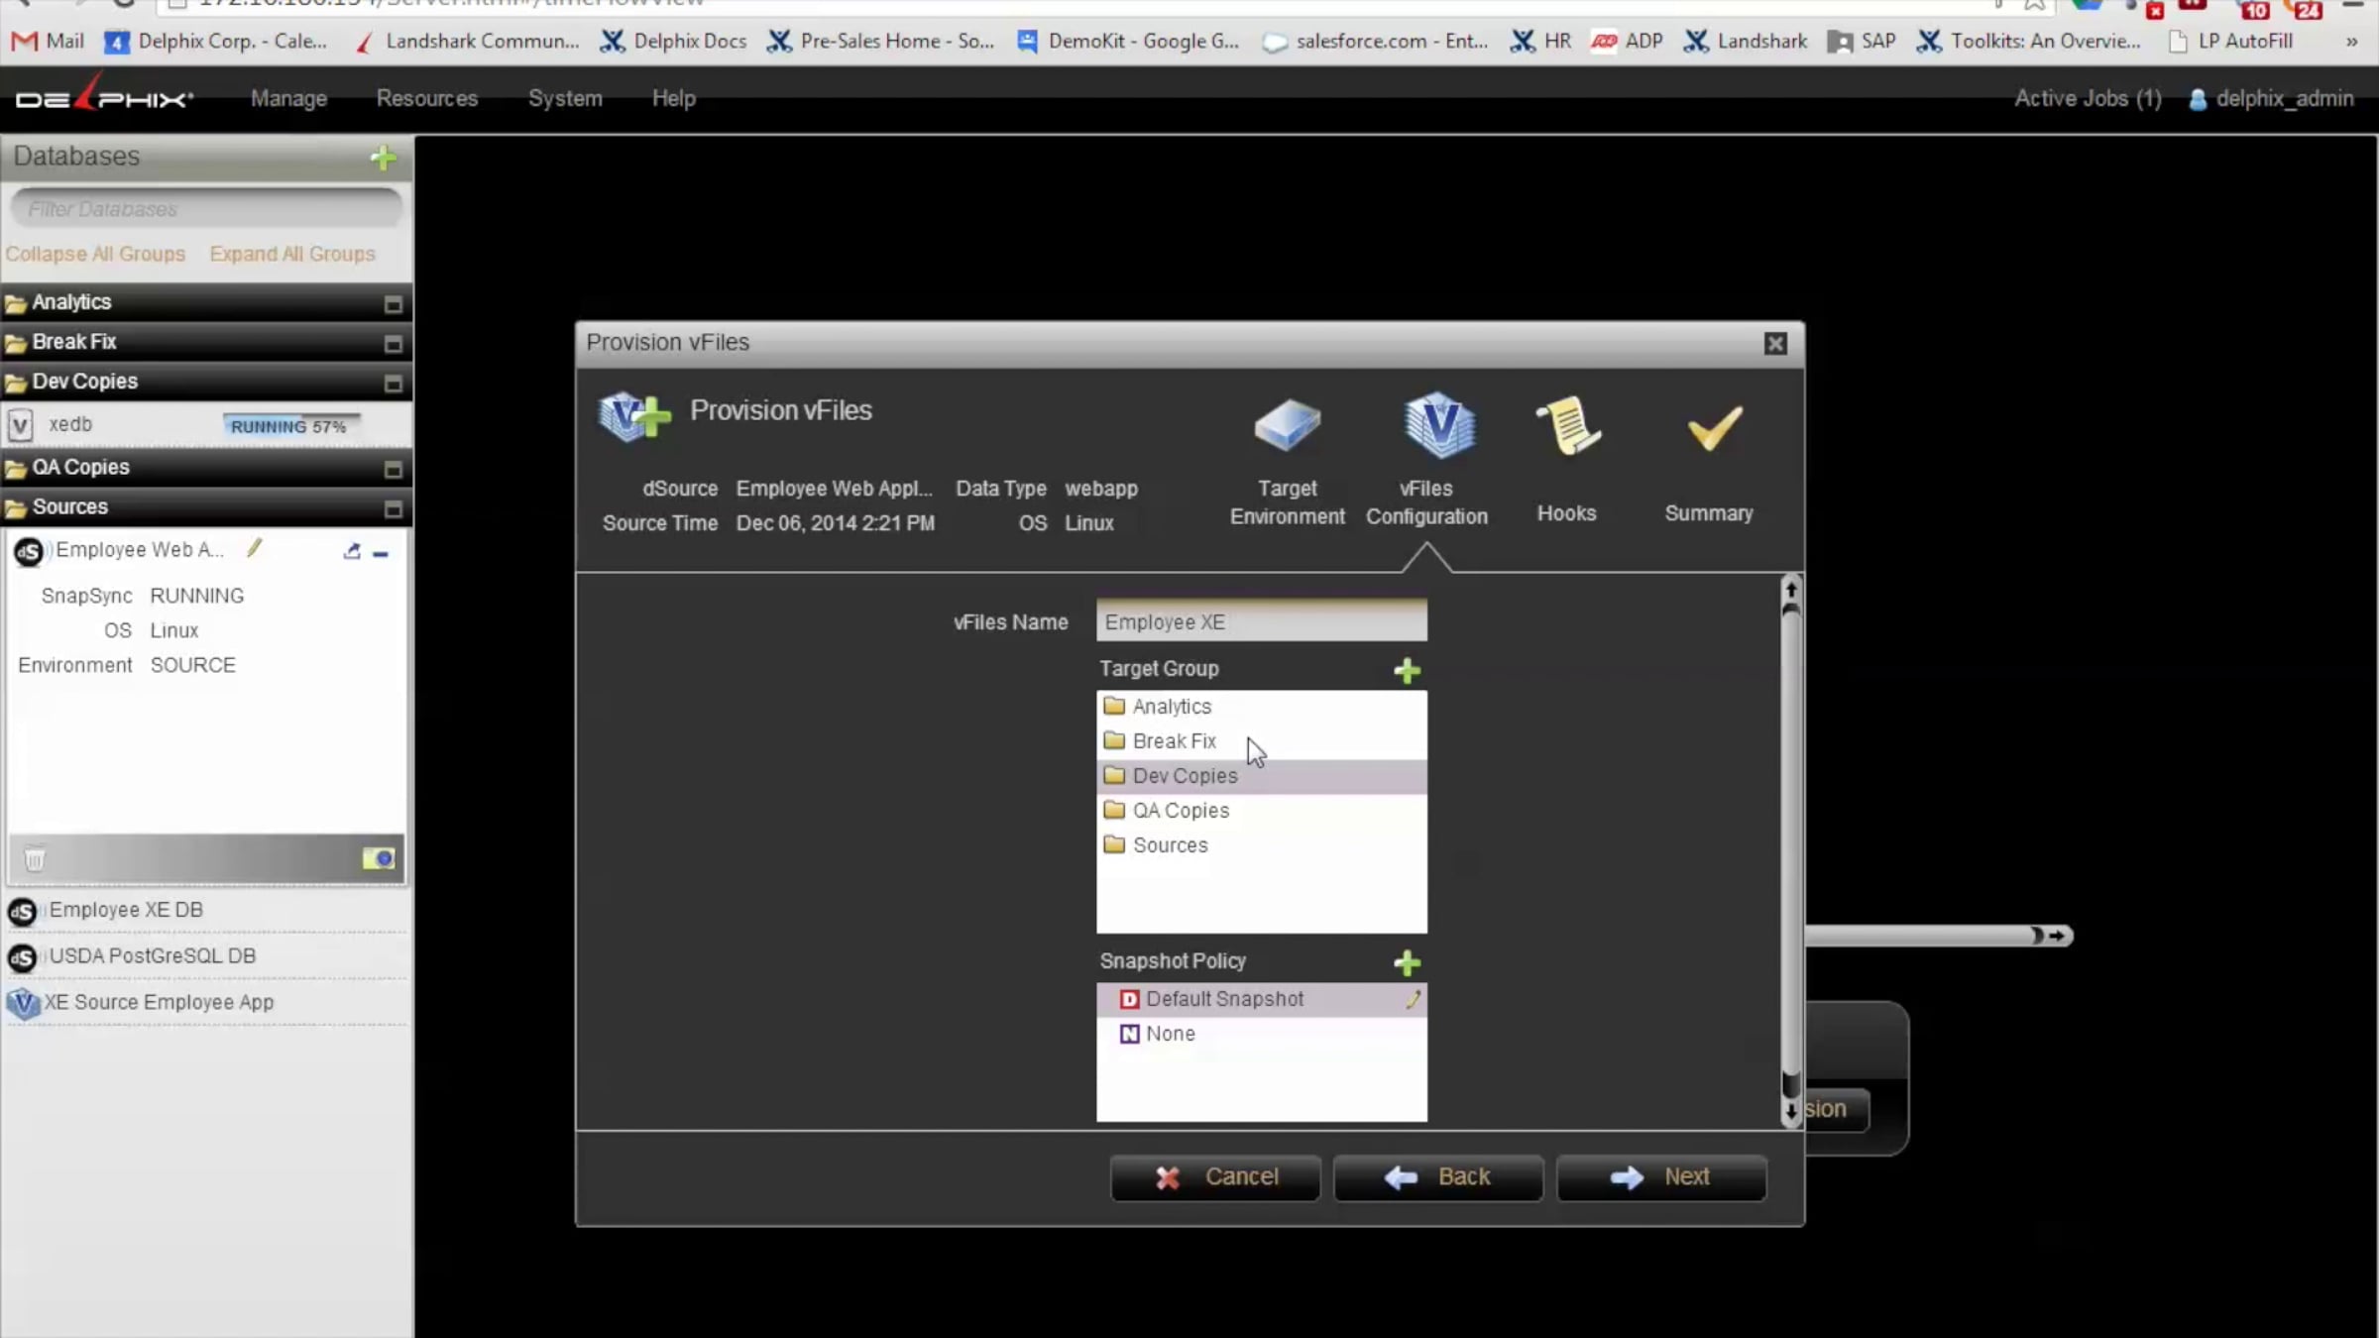Collapse the Employee Web App card
This screenshot has width=2379, height=1338.
(x=381, y=554)
